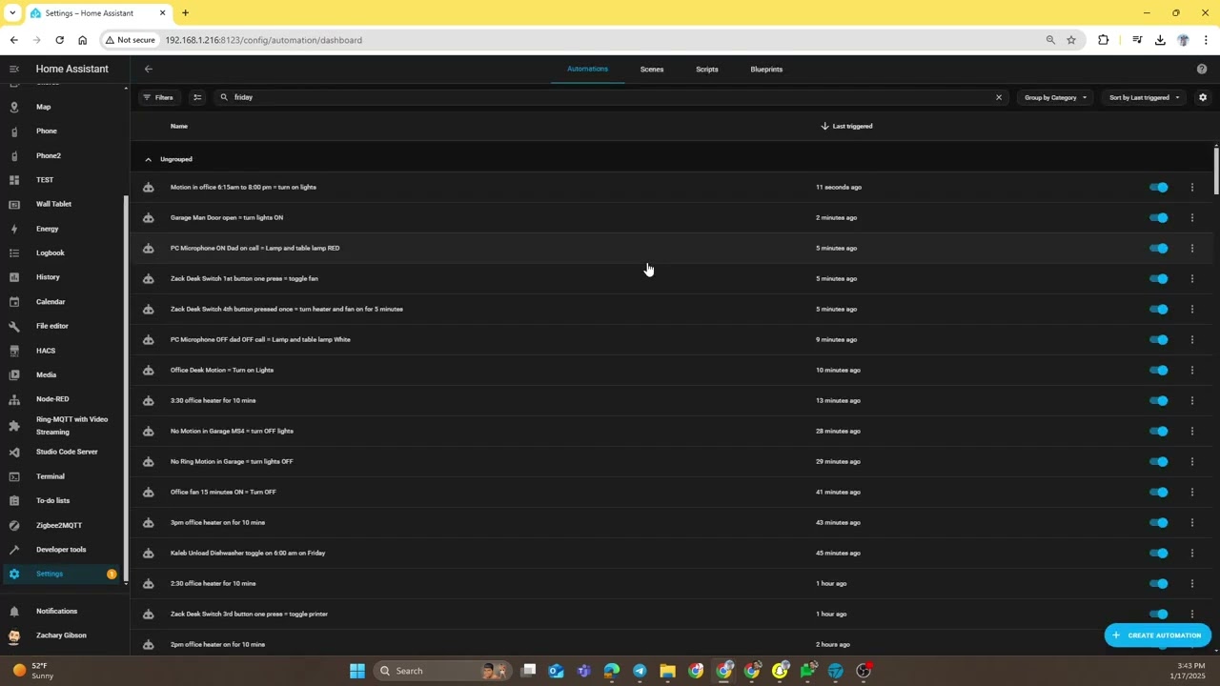Open table settings gear icon
Image resolution: width=1220 pixels, height=686 pixels.
1203,97
